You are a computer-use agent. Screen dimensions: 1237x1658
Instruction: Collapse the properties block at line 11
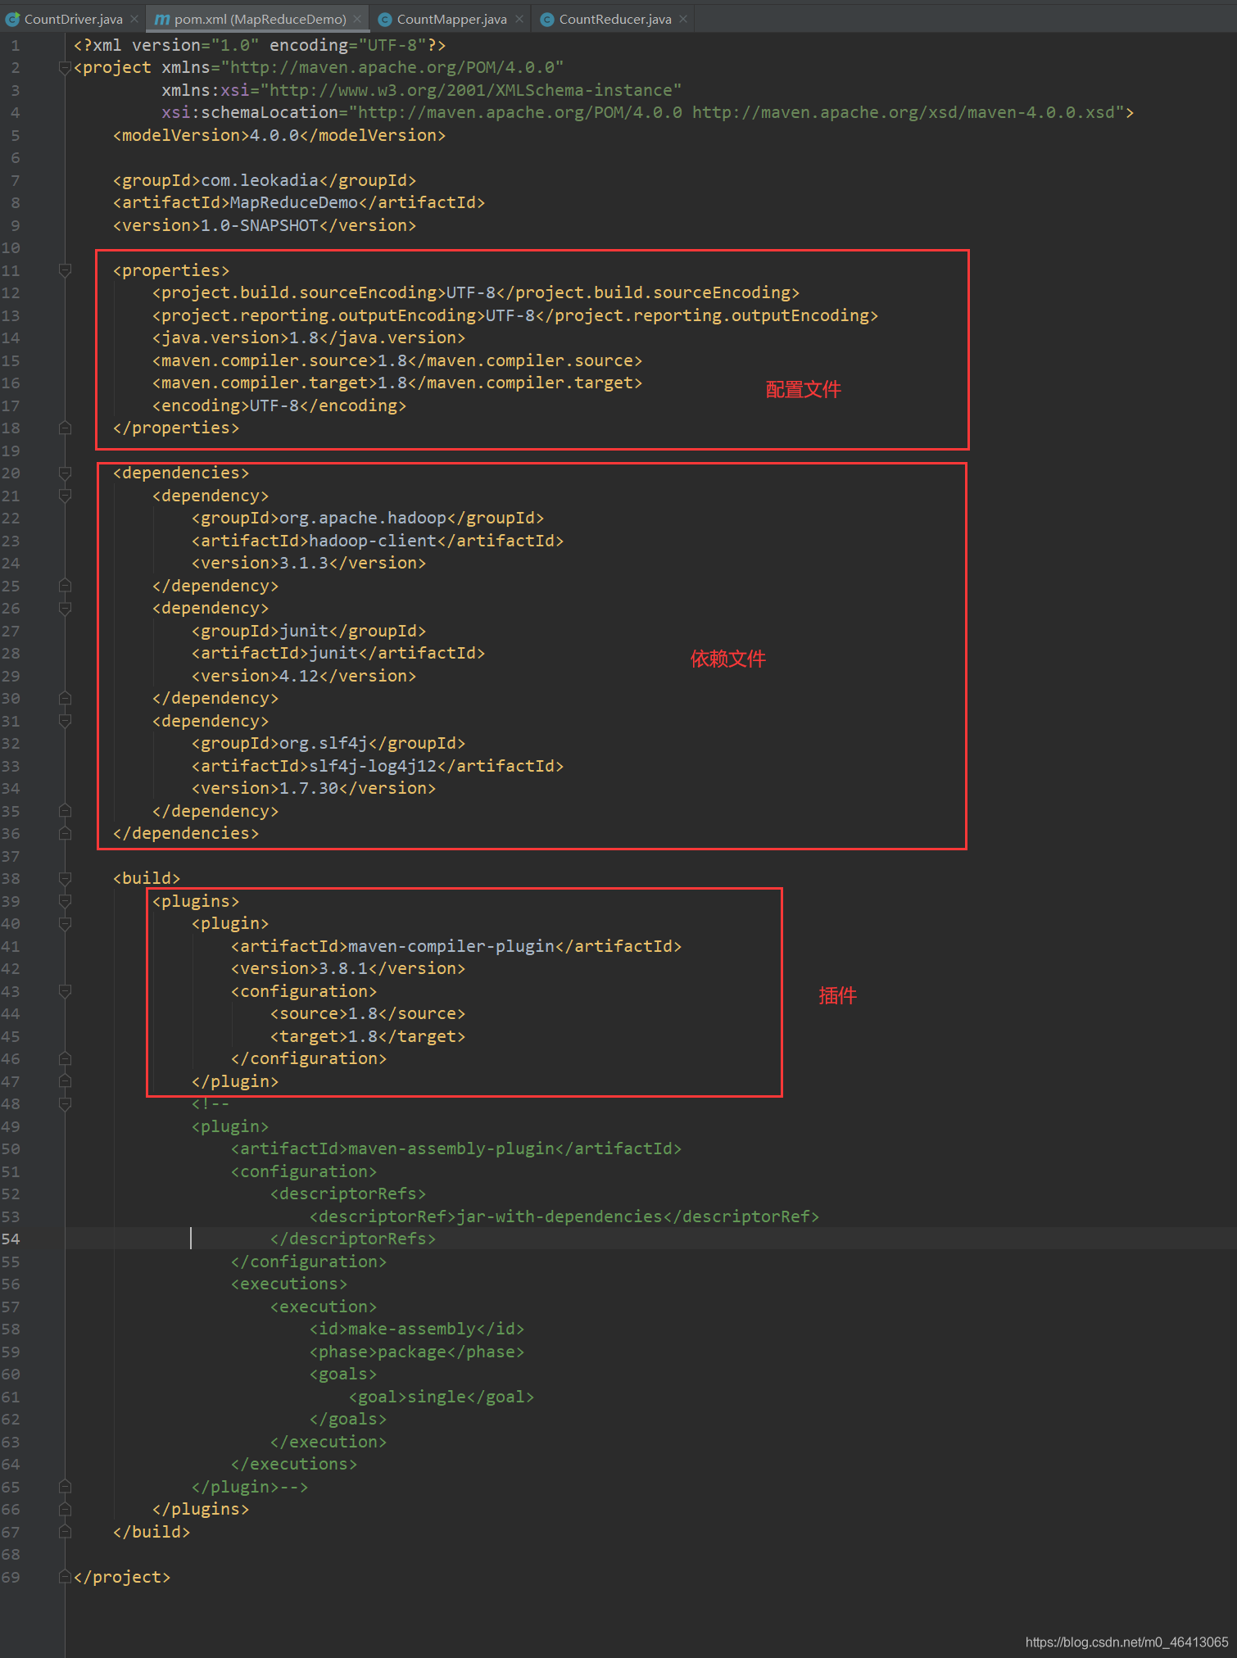pos(65,270)
